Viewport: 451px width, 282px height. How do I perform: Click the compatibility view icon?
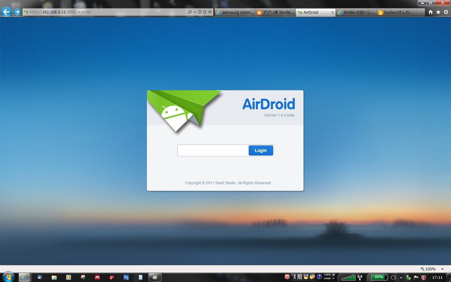click(200, 12)
